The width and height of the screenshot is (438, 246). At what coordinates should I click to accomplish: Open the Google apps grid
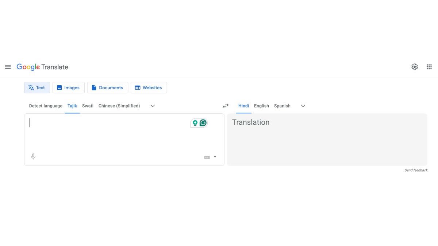point(429,67)
